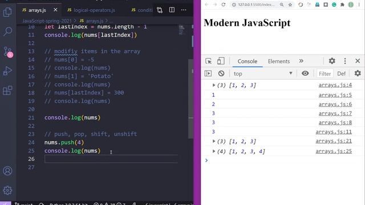Open the arrays.js:11 source link
Screen dimensions: 365x205
334,132
